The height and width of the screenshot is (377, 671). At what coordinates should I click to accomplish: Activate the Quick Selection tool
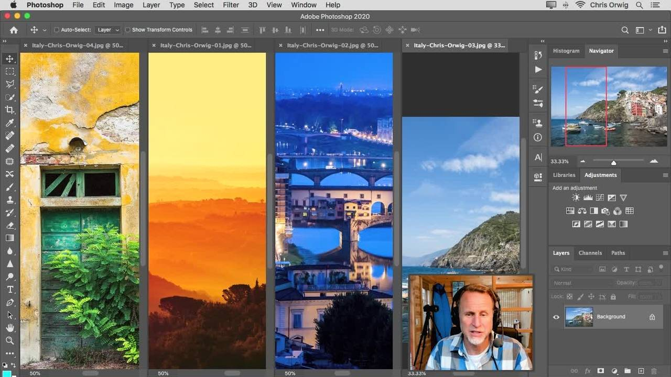point(10,97)
